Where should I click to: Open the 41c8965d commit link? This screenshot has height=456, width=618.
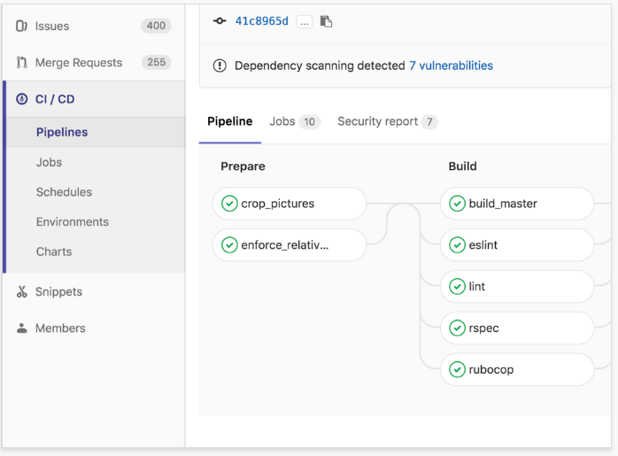tap(262, 21)
